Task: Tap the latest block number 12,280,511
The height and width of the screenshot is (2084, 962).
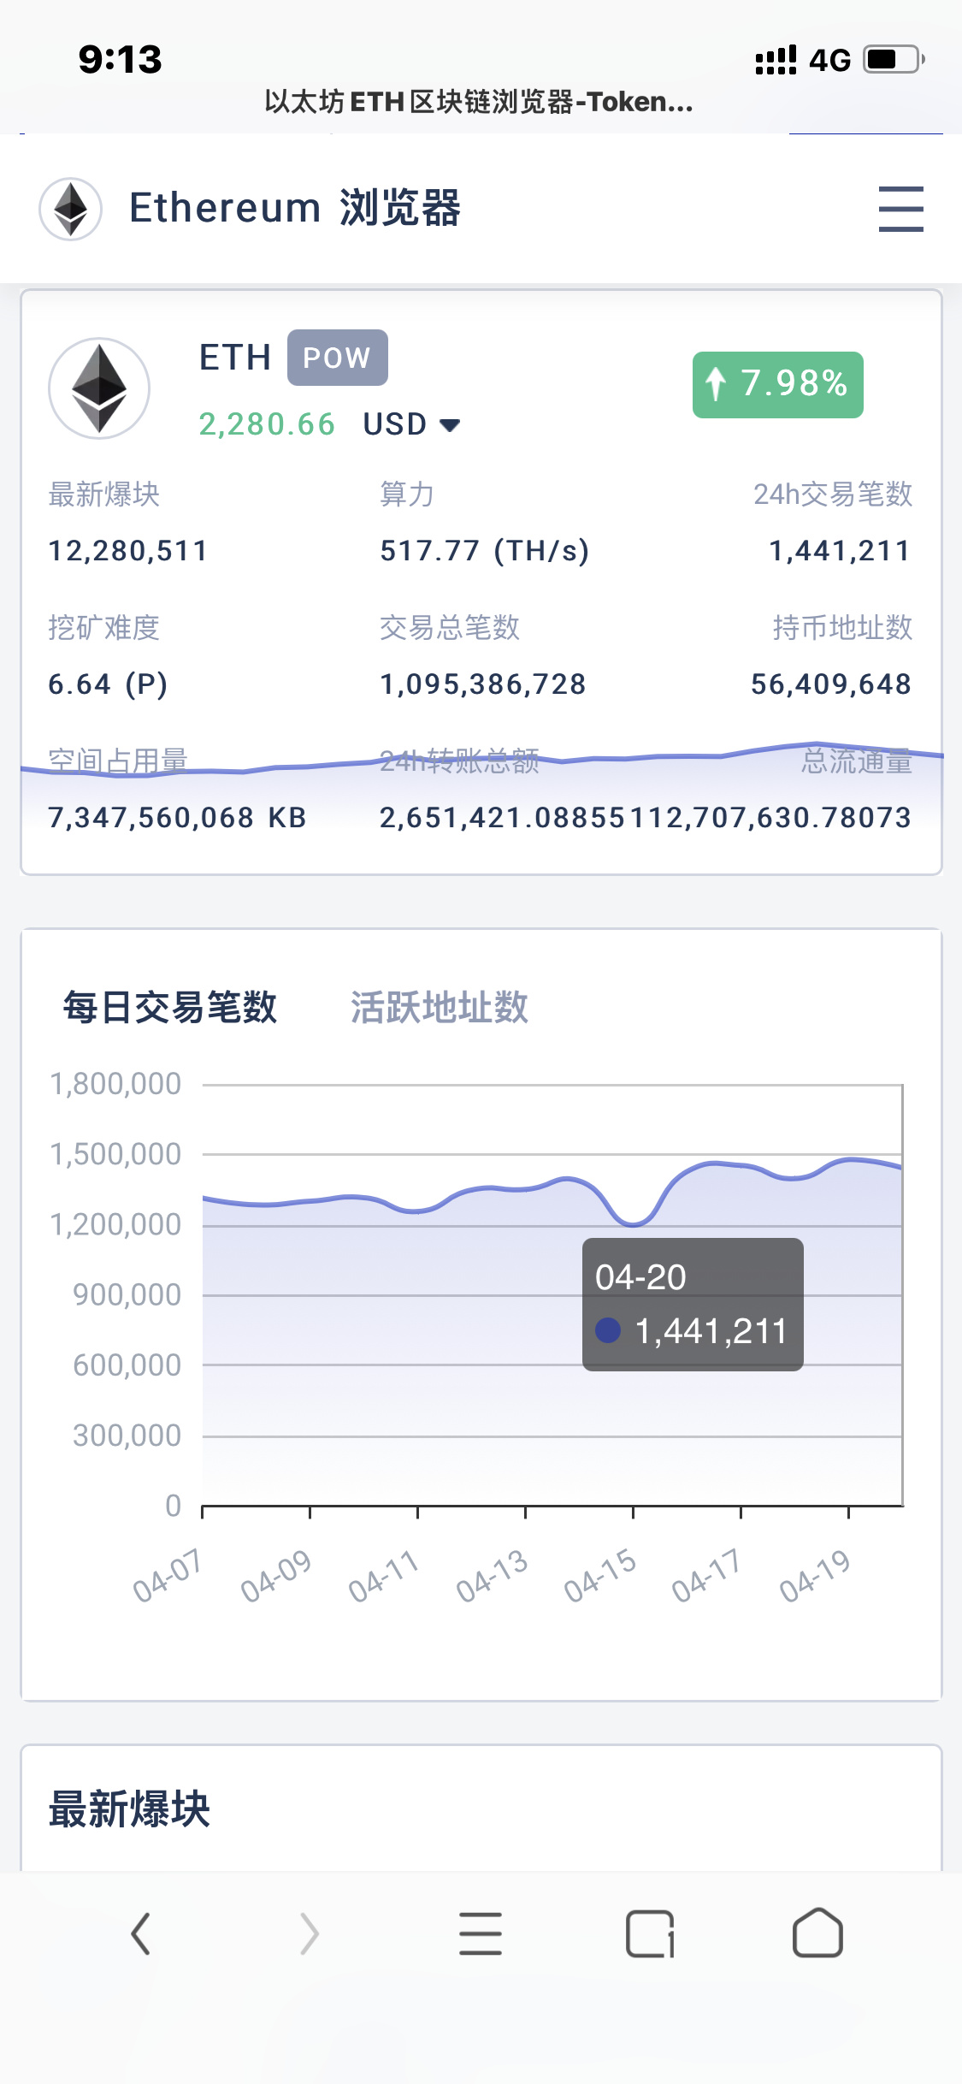Action: (x=128, y=551)
